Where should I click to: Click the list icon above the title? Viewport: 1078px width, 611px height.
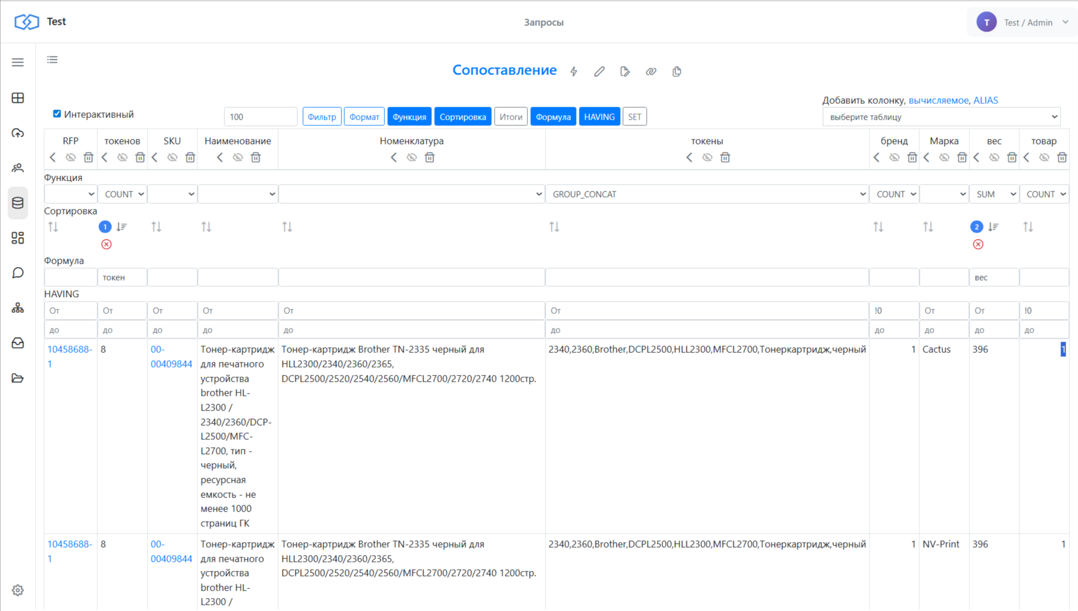click(x=53, y=60)
